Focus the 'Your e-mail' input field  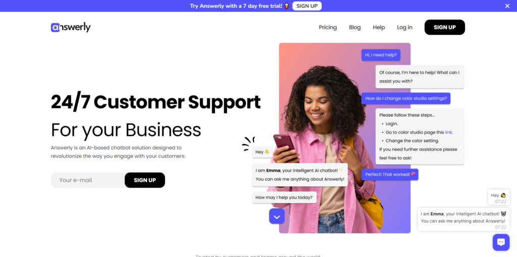[x=88, y=180]
